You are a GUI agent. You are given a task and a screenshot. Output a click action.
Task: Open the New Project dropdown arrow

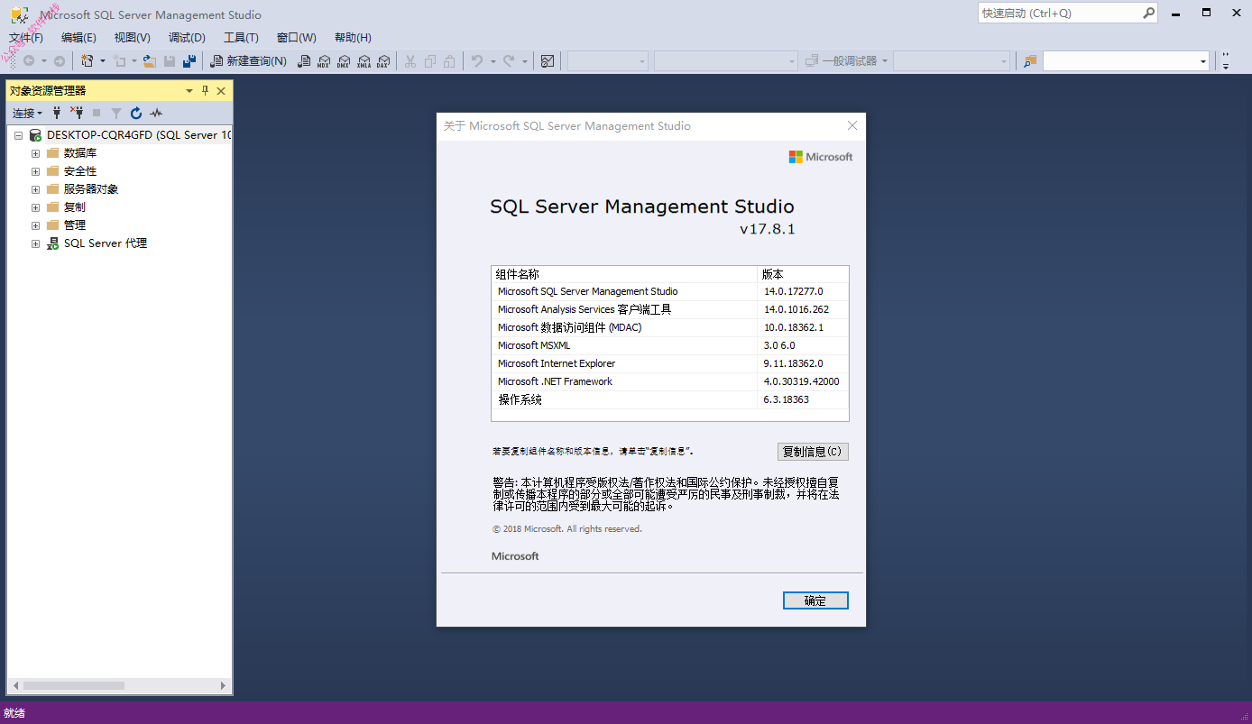tap(102, 61)
